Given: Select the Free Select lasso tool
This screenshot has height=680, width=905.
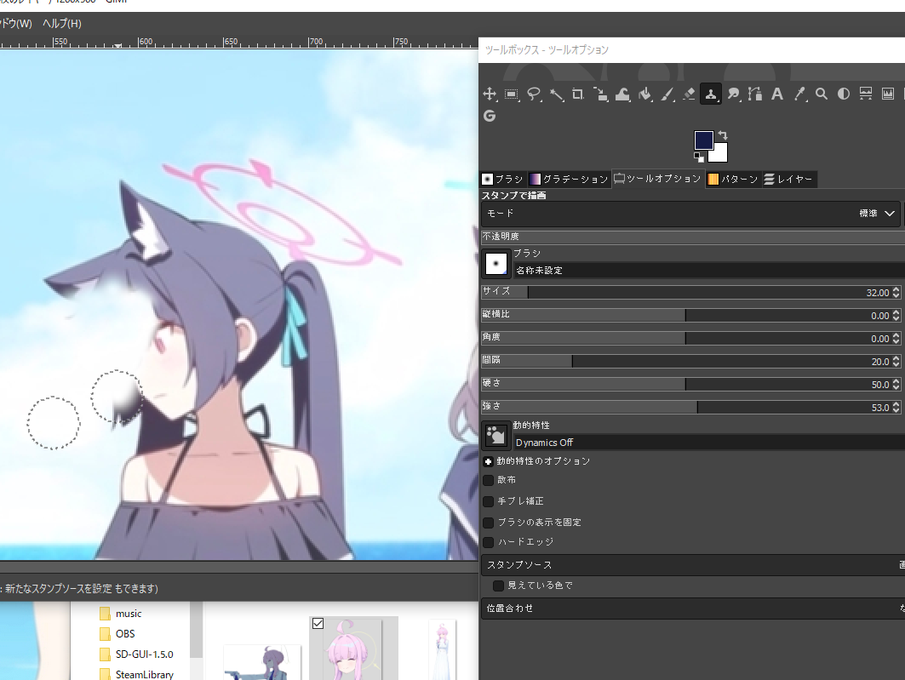Looking at the screenshot, I should (x=534, y=94).
